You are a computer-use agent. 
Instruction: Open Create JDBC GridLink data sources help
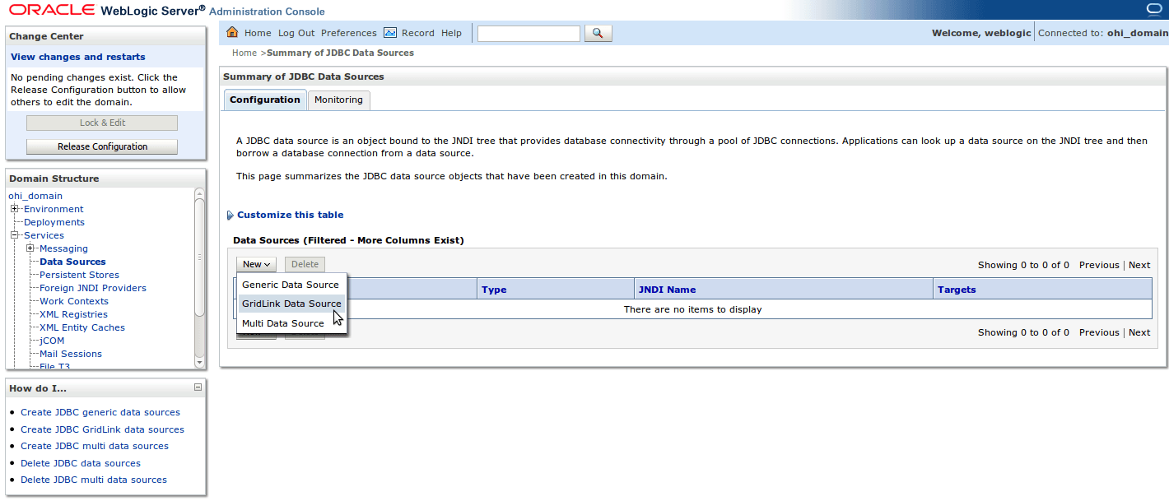[102, 429]
